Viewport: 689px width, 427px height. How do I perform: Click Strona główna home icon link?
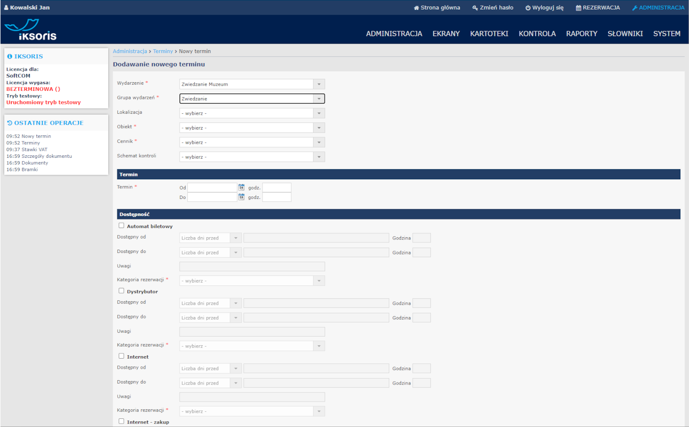point(437,8)
